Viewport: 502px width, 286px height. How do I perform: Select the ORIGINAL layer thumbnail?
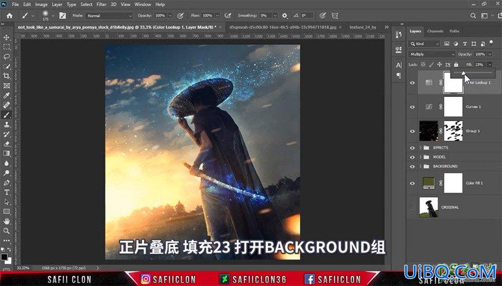point(429,208)
